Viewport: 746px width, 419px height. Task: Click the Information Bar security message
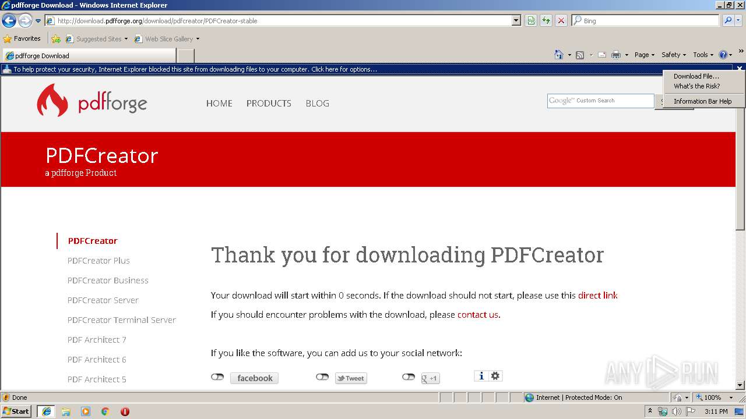(195, 69)
